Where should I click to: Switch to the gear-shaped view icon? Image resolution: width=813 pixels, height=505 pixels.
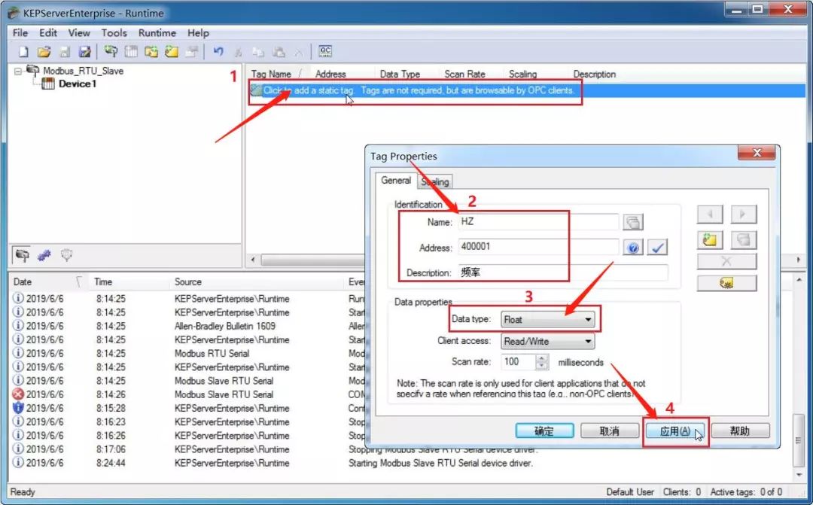point(44,254)
